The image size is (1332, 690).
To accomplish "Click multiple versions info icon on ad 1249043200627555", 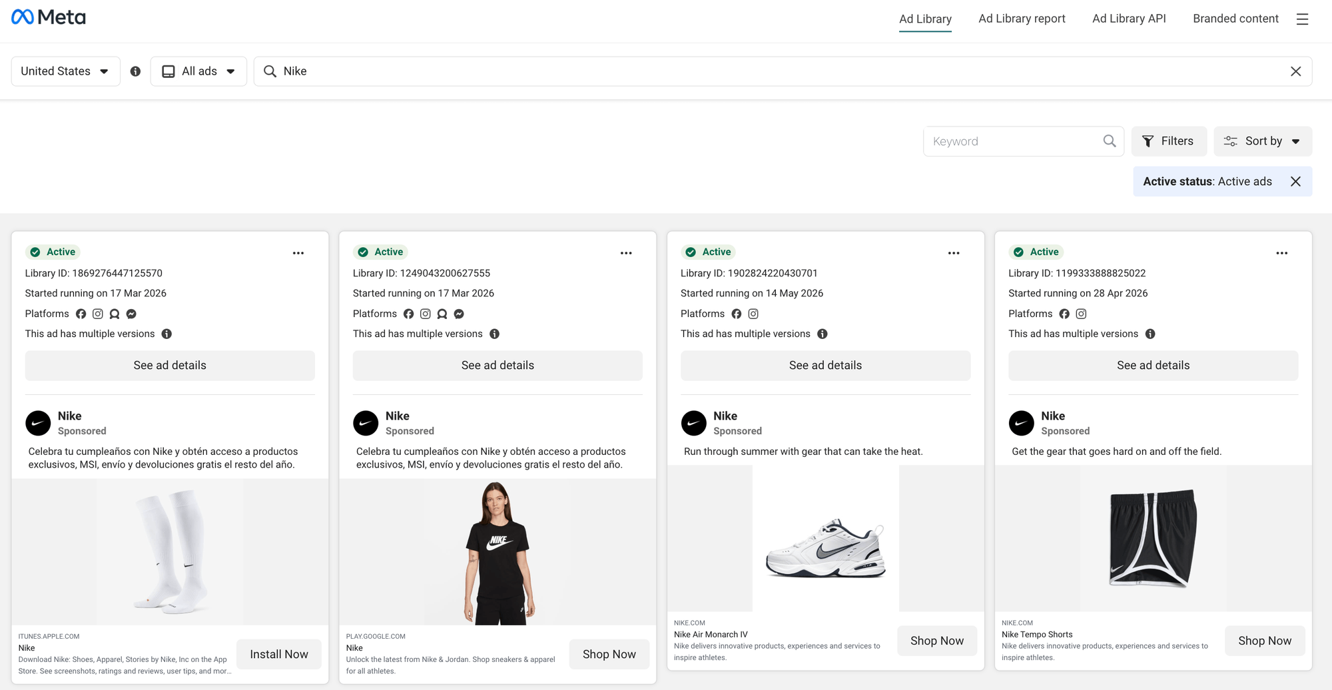I will [494, 334].
